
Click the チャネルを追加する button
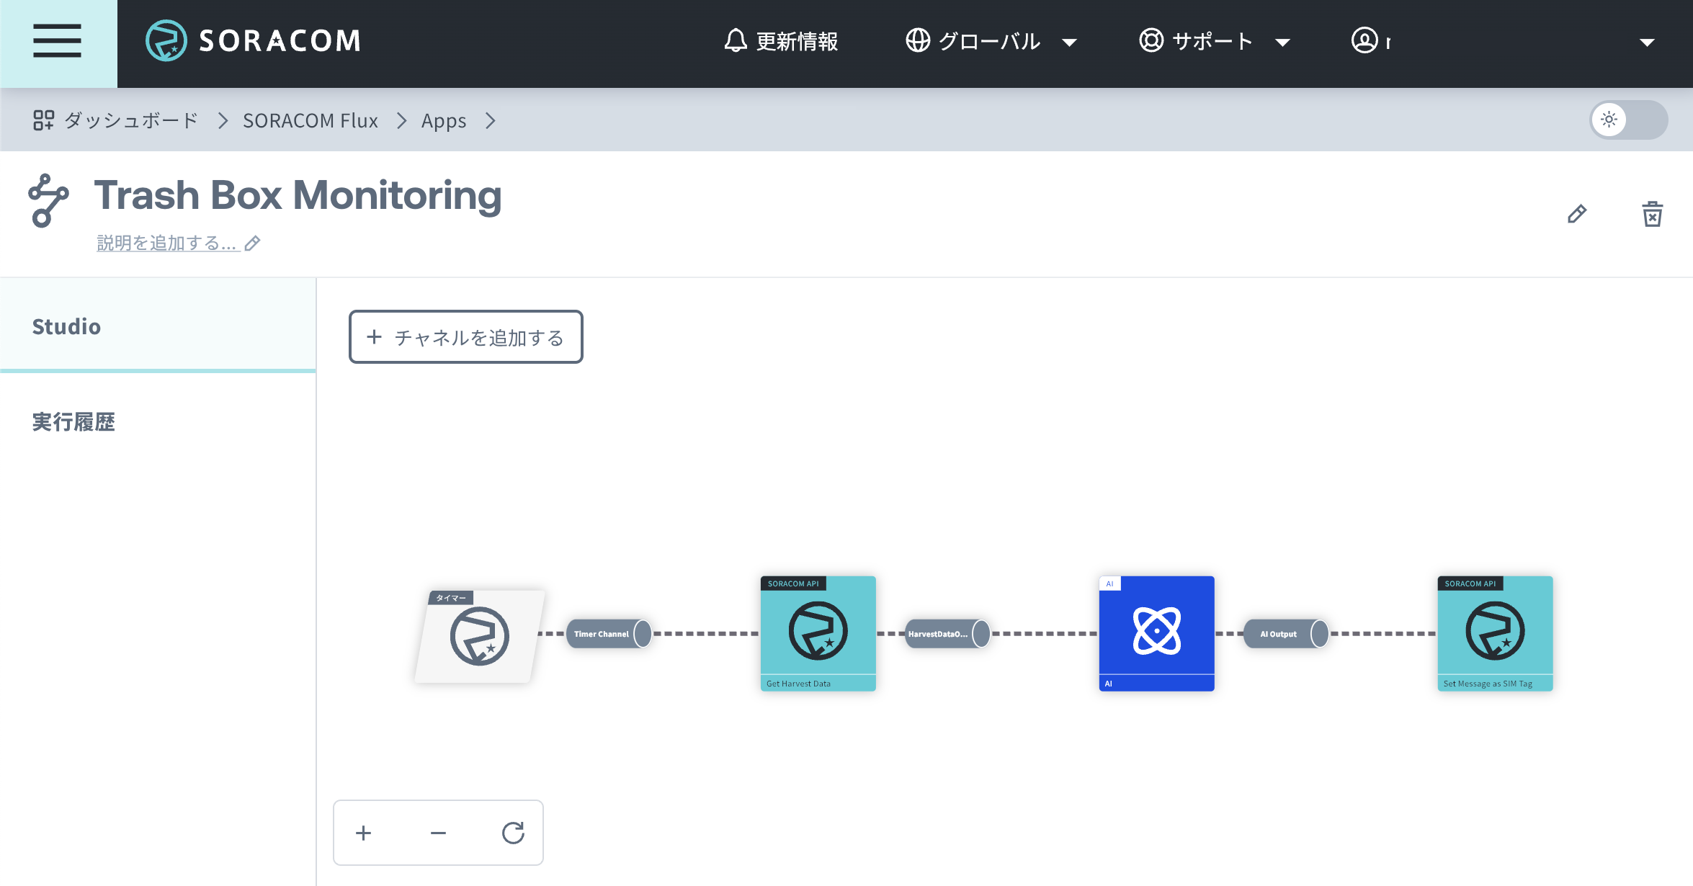pyautogui.click(x=466, y=337)
